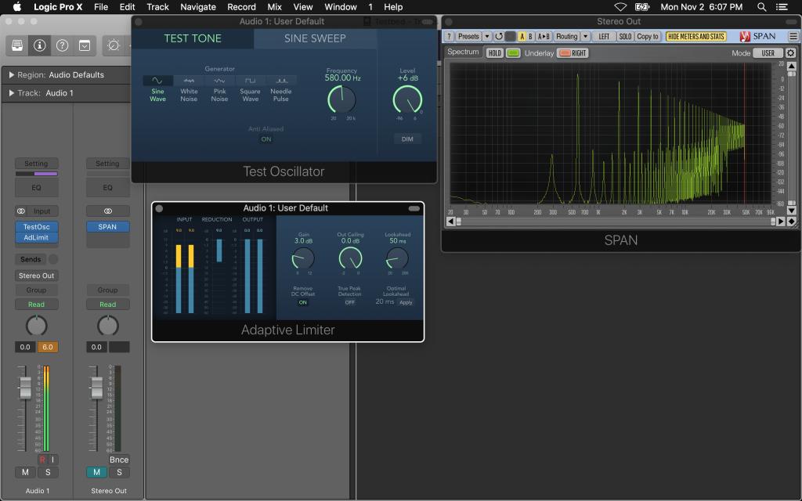Toggle the Inspector info button
802x501 pixels.
(39, 45)
